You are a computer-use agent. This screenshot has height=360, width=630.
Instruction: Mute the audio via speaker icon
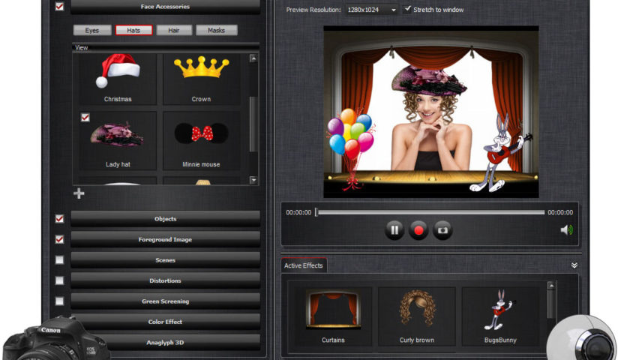pyautogui.click(x=566, y=229)
